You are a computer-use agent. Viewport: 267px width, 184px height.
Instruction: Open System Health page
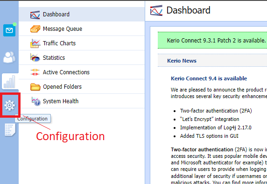coord(82,101)
